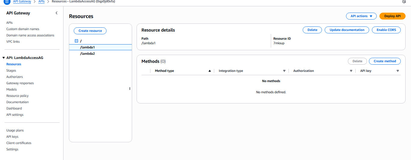The width and height of the screenshot is (411, 160).
Task: Open API settings in sidebar
Action: point(15,115)
